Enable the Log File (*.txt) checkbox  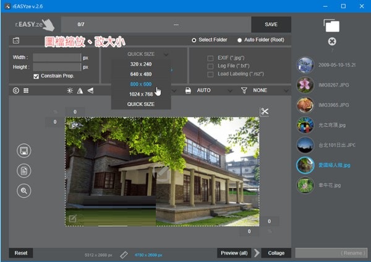pos(210,66)
